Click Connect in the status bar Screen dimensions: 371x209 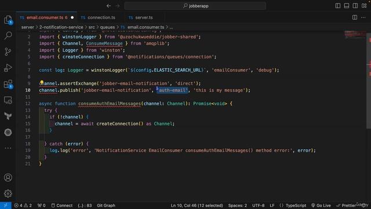(62, 206)
